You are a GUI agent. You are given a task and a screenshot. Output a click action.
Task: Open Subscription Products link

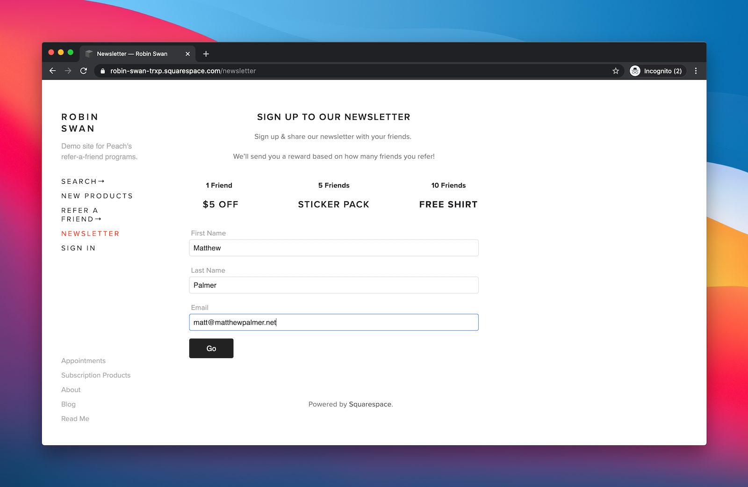tap(96, 375)
